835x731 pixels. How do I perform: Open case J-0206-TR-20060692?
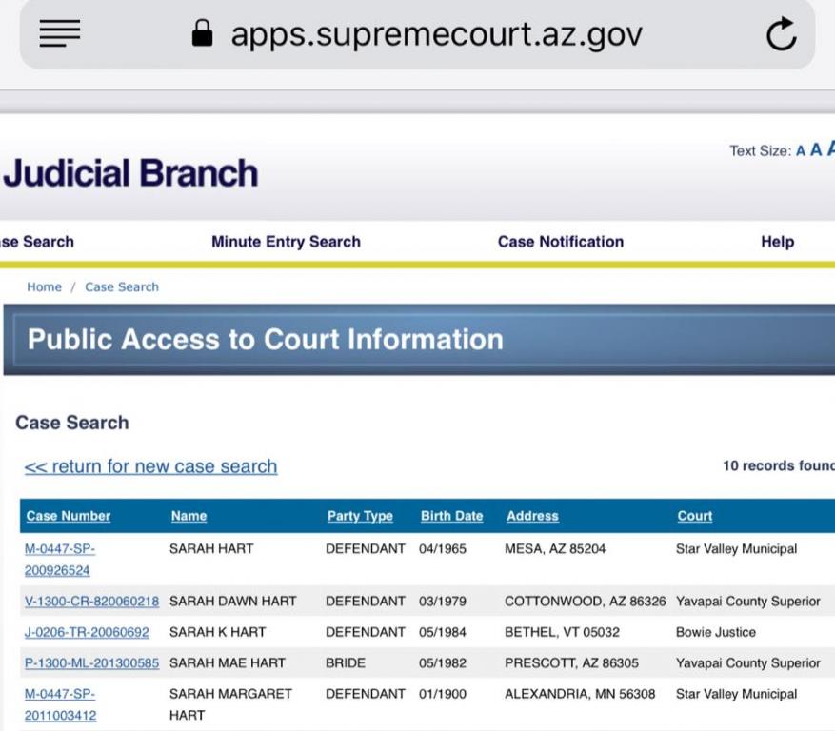tap(88, 633)
